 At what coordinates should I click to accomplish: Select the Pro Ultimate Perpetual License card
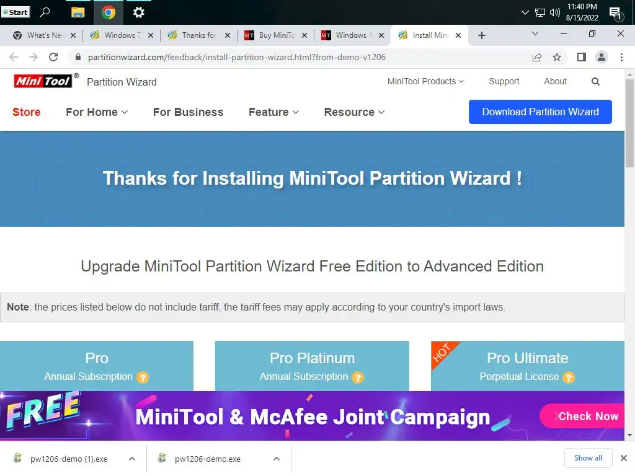[528, 366]
